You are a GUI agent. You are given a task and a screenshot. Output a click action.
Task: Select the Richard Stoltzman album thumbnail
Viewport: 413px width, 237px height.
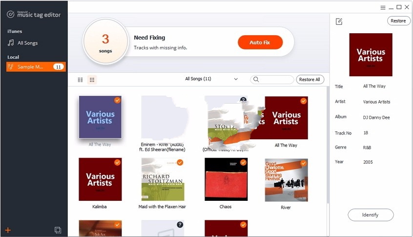[163, 179]
